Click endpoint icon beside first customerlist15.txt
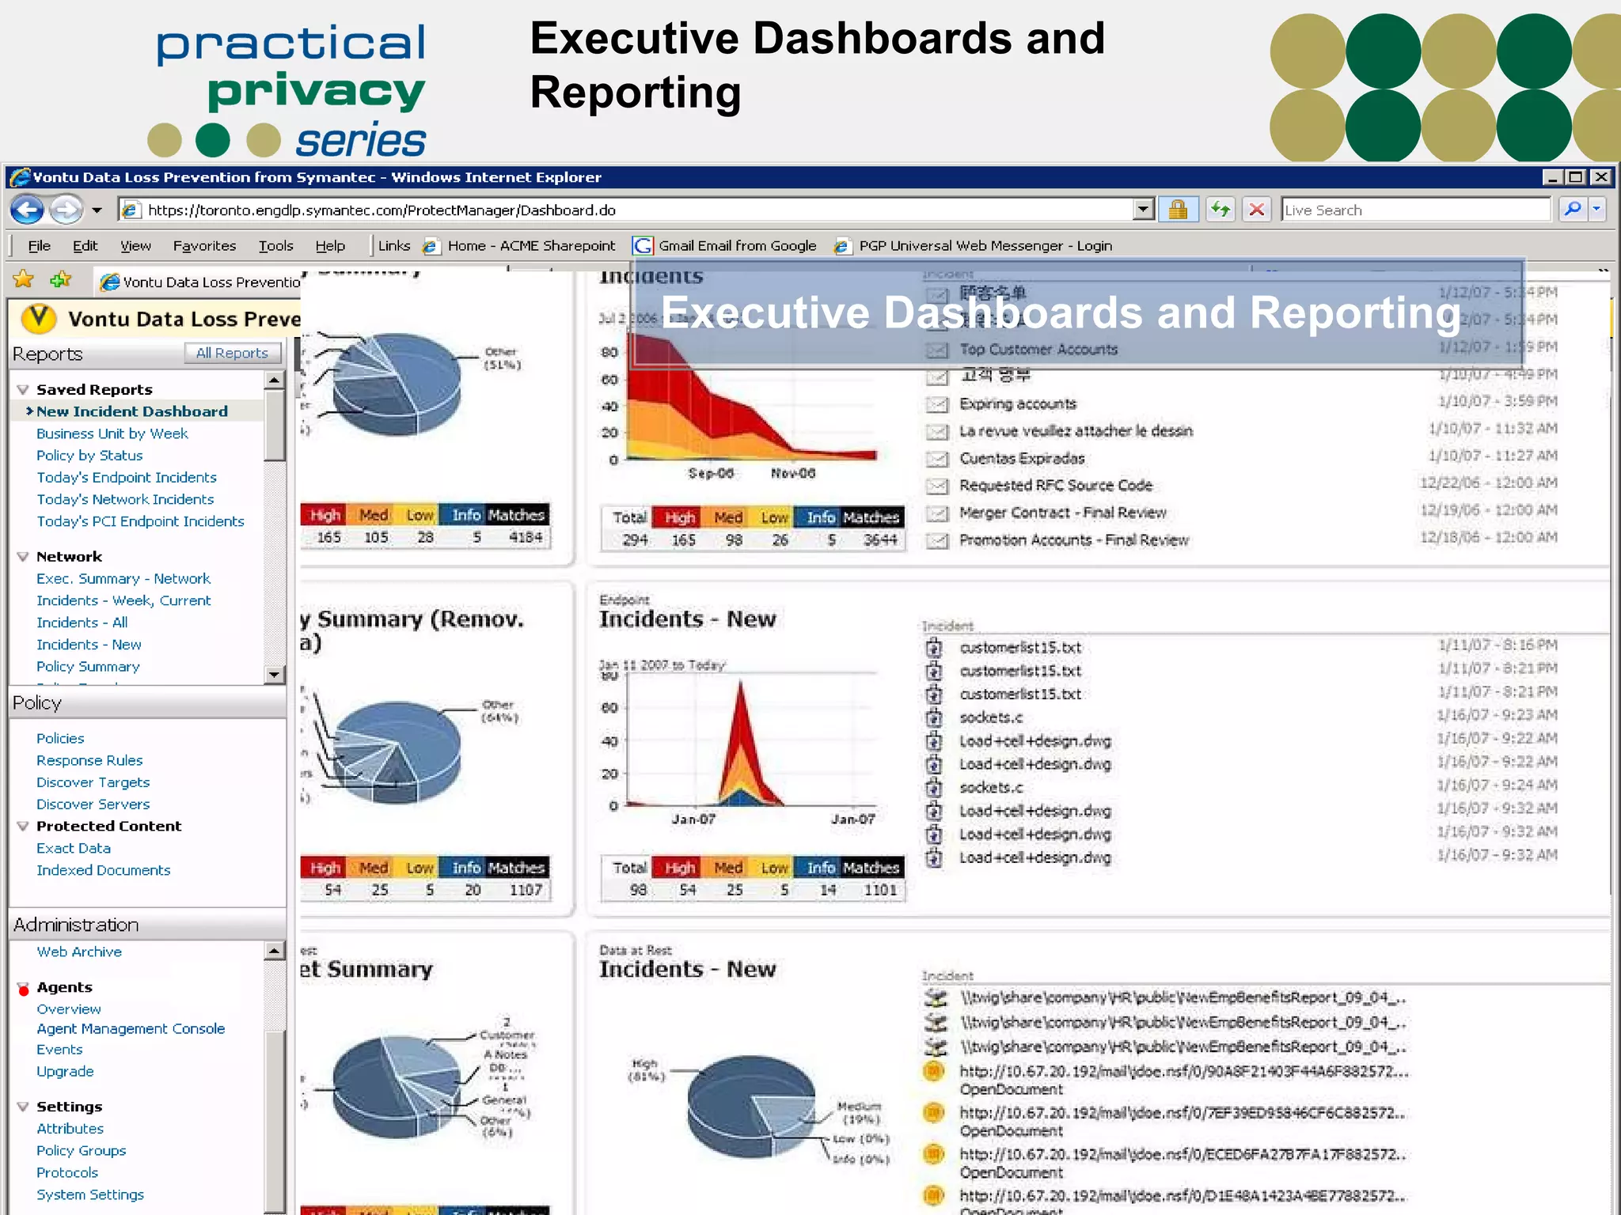Screen dimensions: 1621x1215 (x=934, y=648)
